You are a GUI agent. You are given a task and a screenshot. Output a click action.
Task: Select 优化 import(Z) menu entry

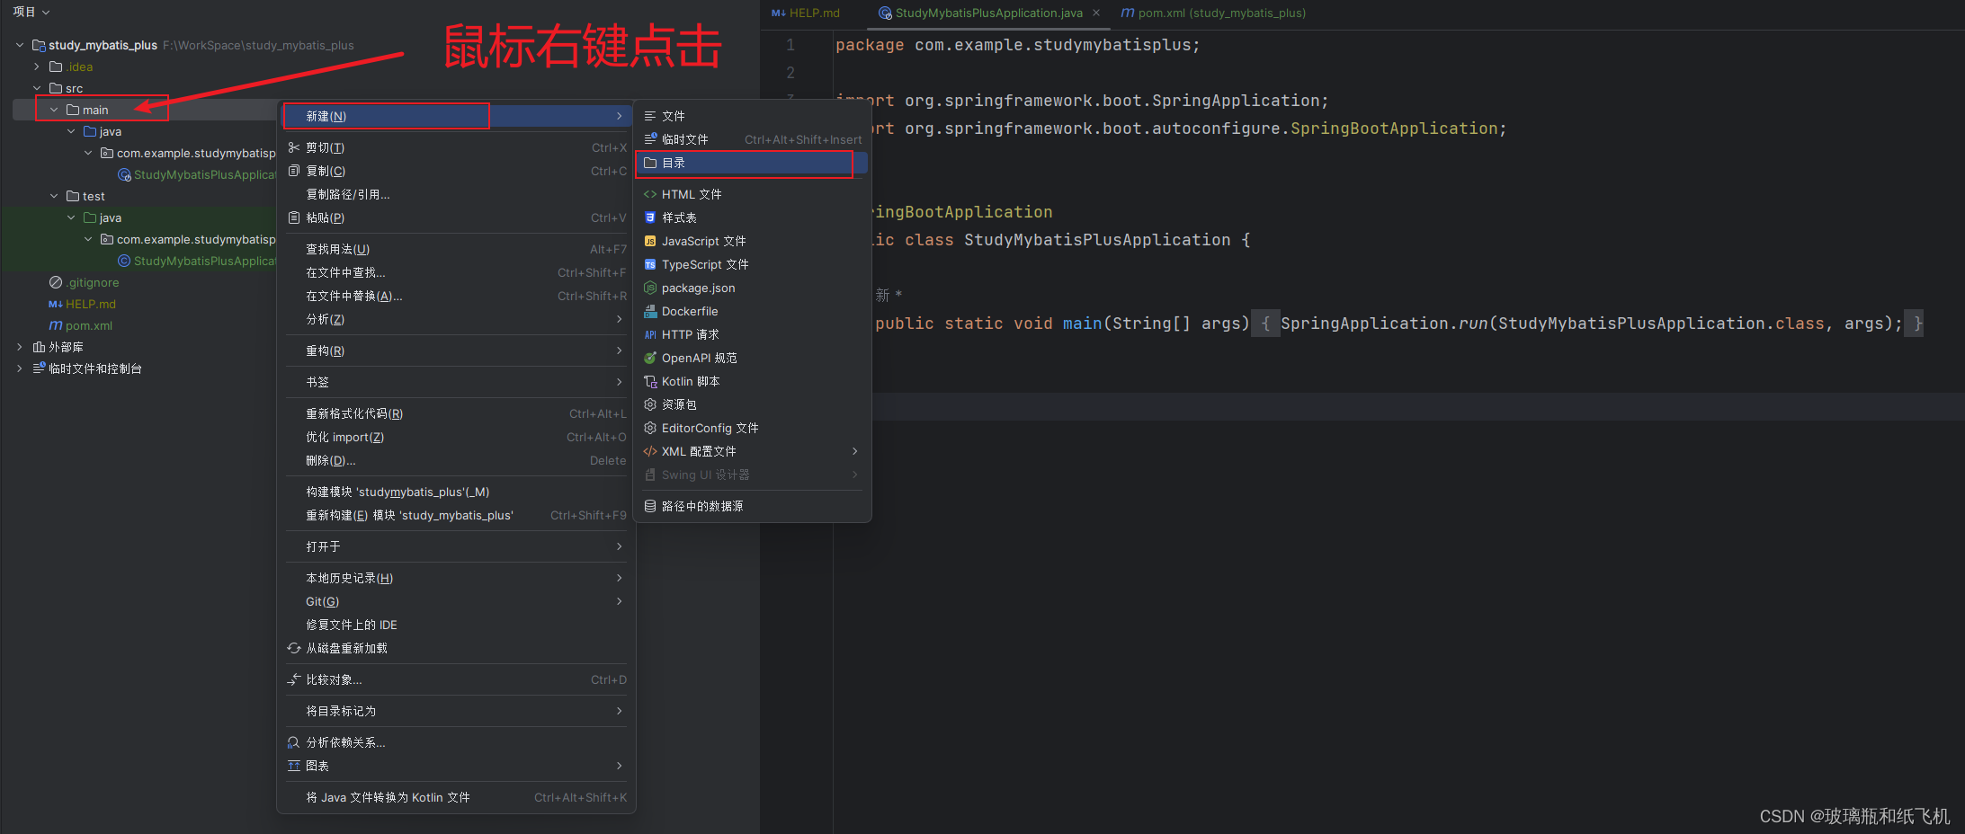(456, 437)
